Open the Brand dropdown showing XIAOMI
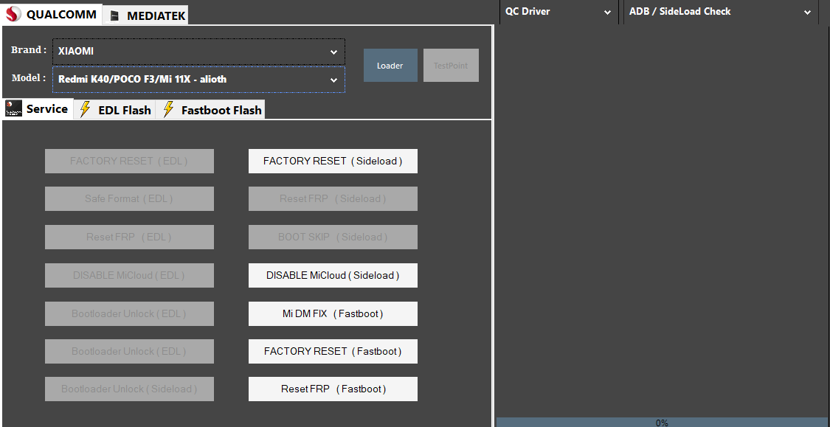This screenshot has height=427, width=830. [198, 52]
